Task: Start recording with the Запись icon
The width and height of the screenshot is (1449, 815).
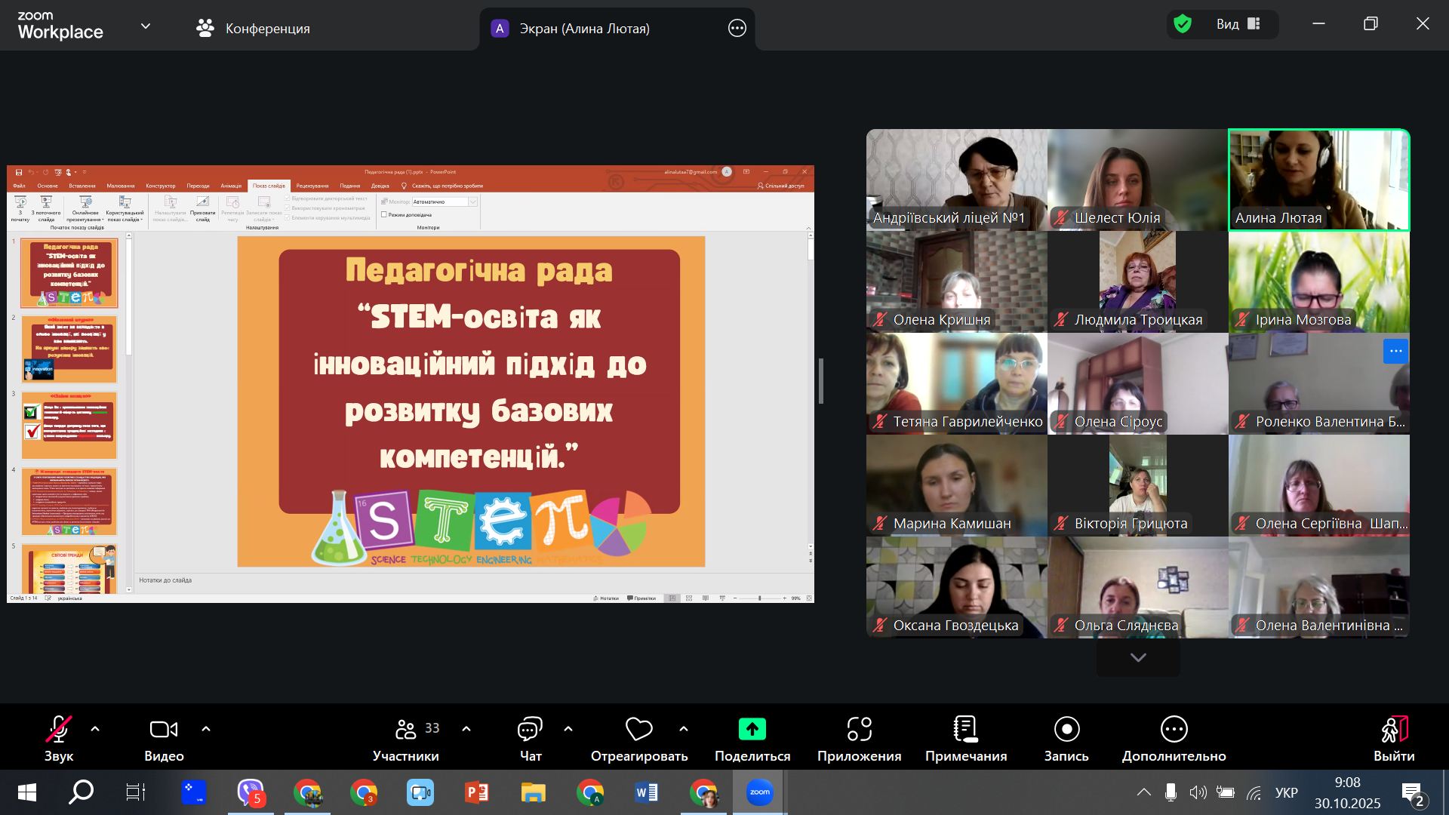Action: [x=1066, y=729]
